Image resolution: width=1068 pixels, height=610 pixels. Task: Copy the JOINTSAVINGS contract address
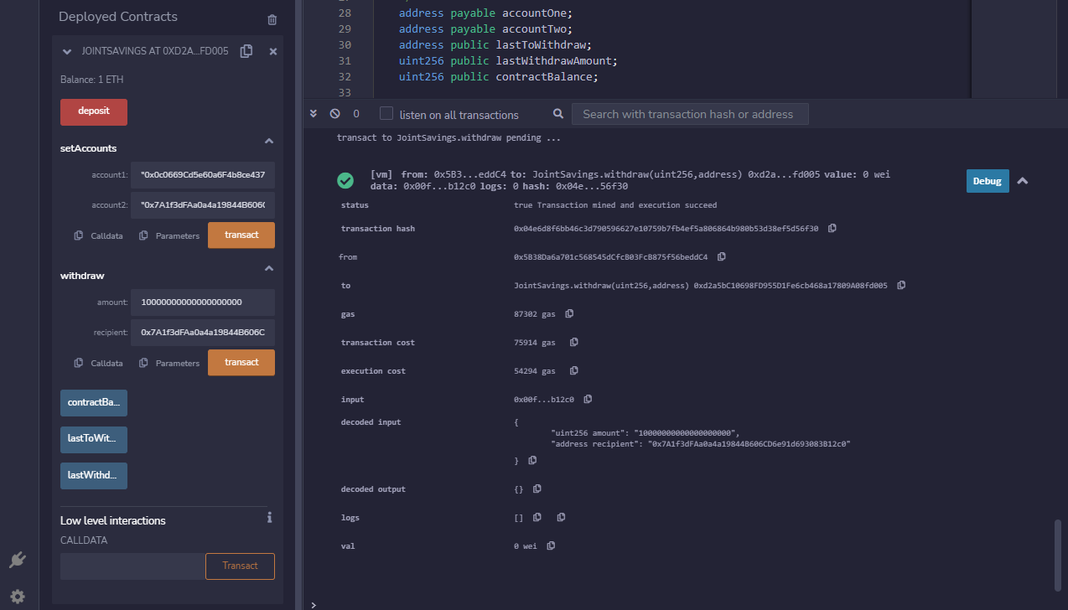pyautogui.click(x=246, y=51)
